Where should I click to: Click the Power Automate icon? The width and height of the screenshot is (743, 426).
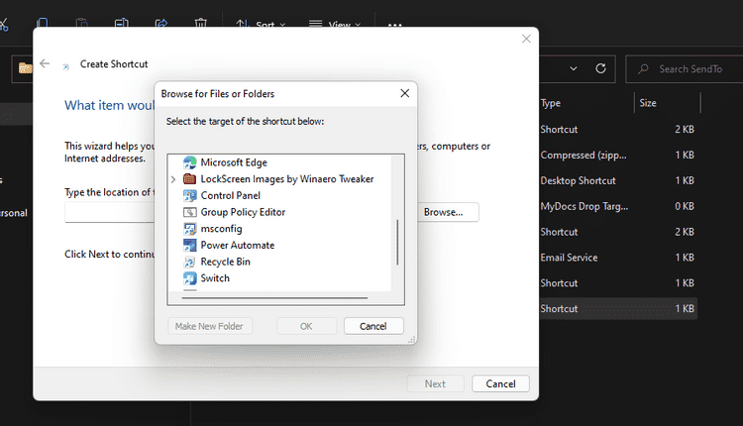click(190, 245)
